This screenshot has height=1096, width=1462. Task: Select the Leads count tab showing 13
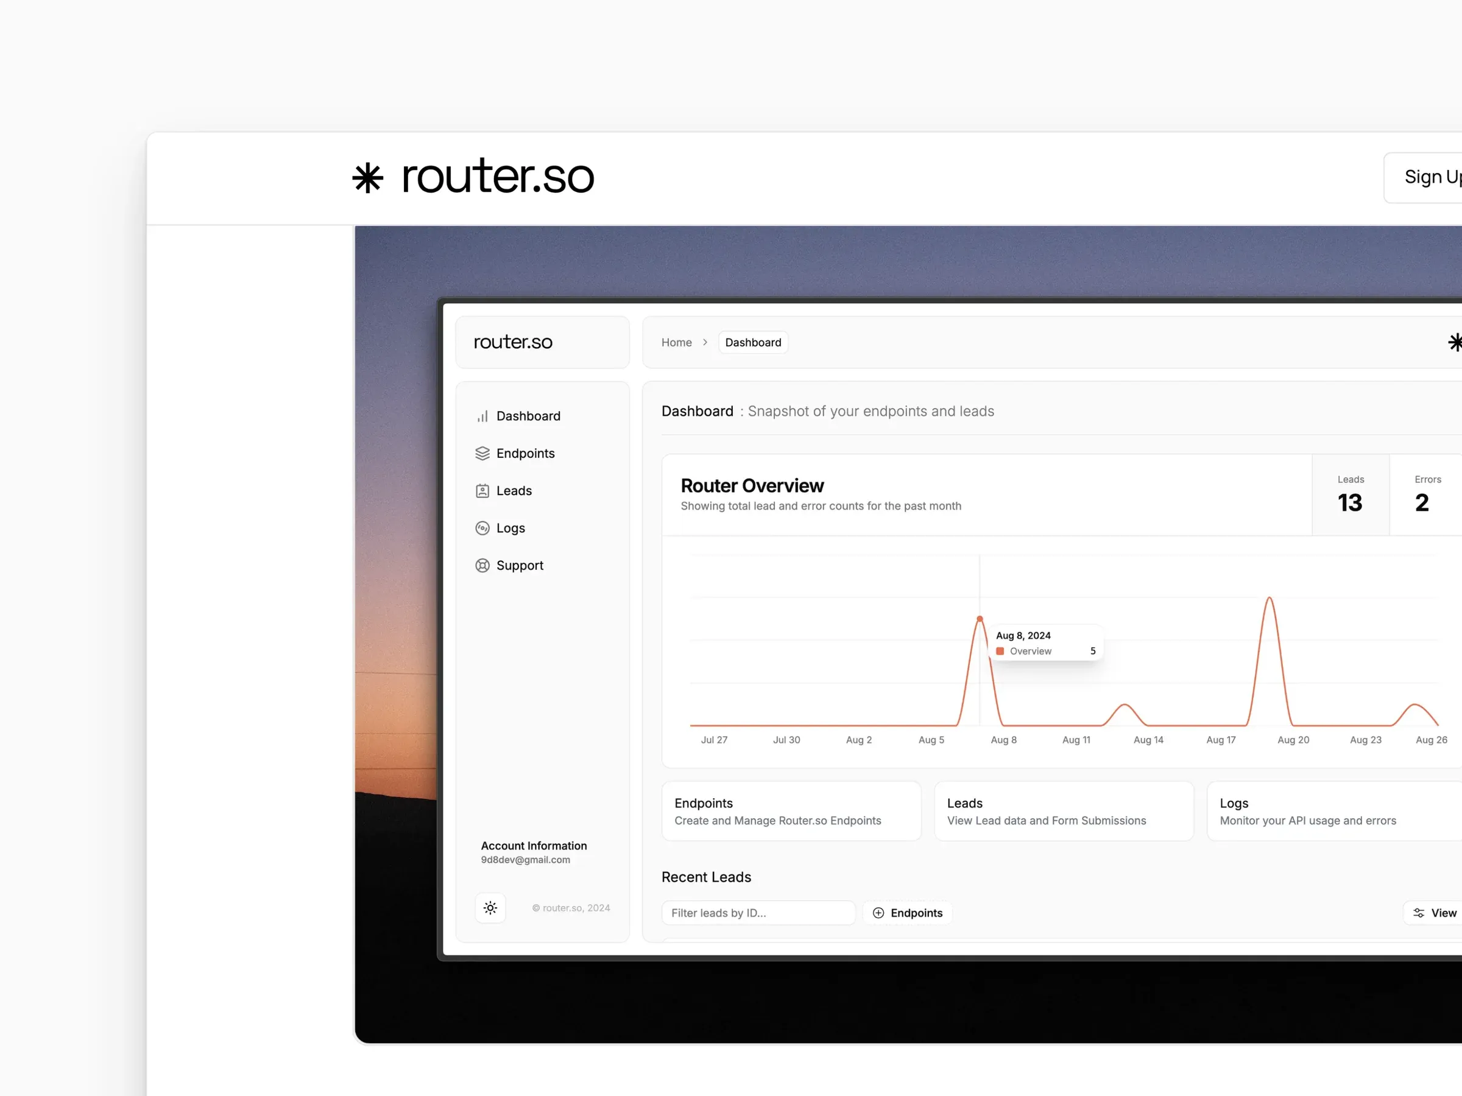[1351, 495]
